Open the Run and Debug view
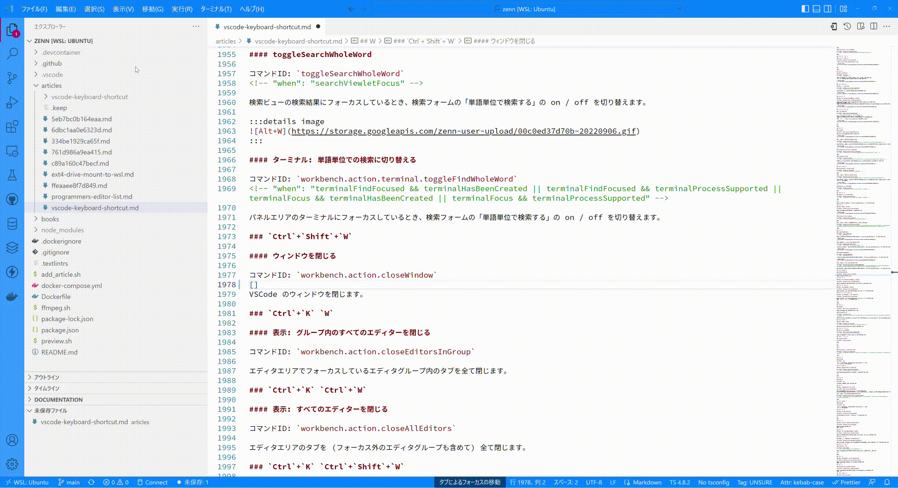The image size is (898, 488). point(12,102)
